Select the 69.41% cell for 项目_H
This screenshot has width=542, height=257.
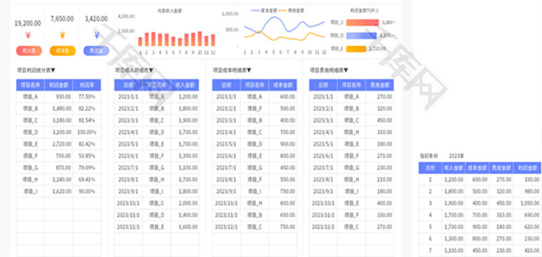click(x=87, y=180)
